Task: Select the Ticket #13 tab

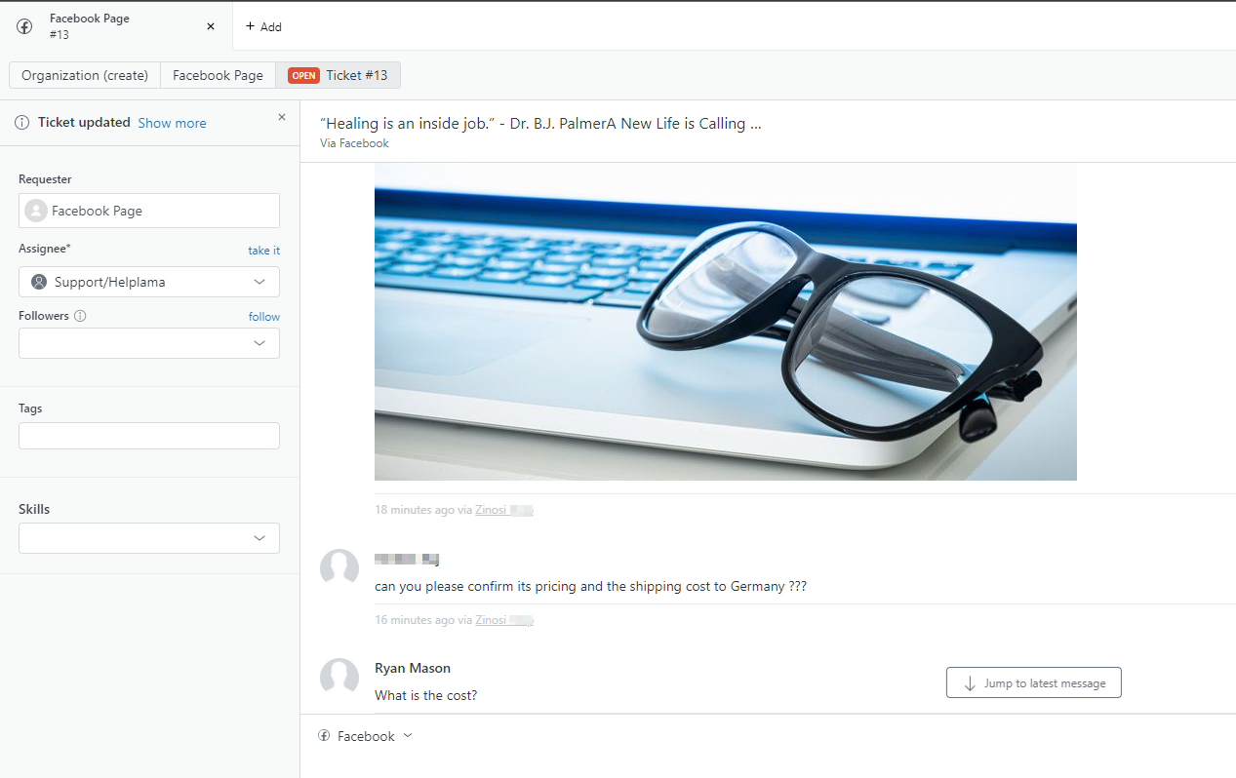Action: pyautogui.click(x=338, y=75)
